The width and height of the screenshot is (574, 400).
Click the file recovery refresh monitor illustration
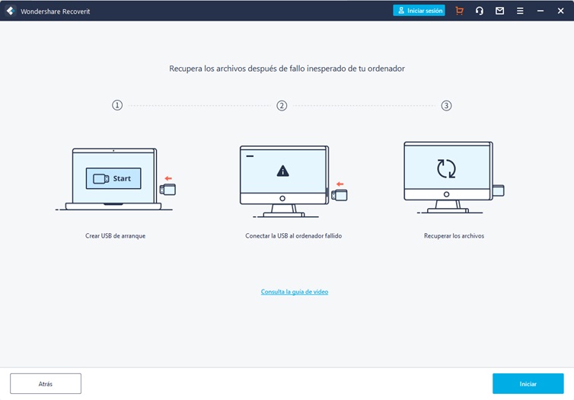[x=454, y=178]
